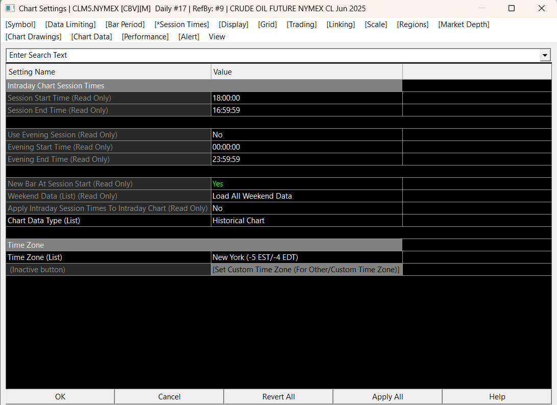Image resolution: width=557 pixels, height=405 pixels.
Task: Switch to the [Trading] tab
Action: tap(302, 25)
